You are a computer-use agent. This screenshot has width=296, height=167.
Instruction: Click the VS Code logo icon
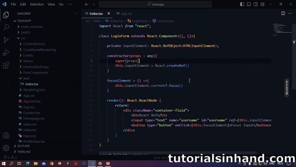coord(4,4)
